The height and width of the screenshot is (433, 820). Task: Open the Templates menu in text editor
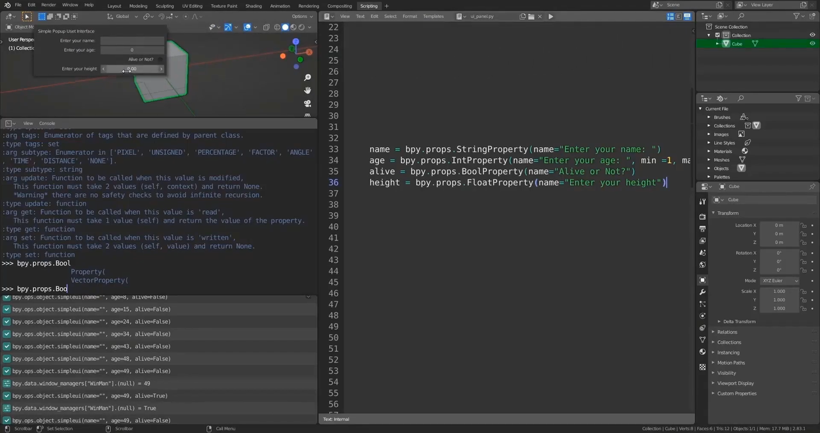(x=433, y=16)
